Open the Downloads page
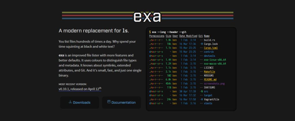The width and height of the screenshot is (295, 121). tap(80, 102)
